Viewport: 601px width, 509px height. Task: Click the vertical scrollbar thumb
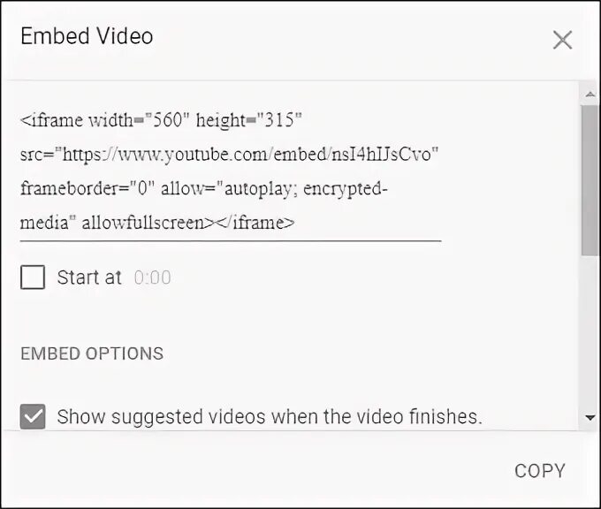590,180
